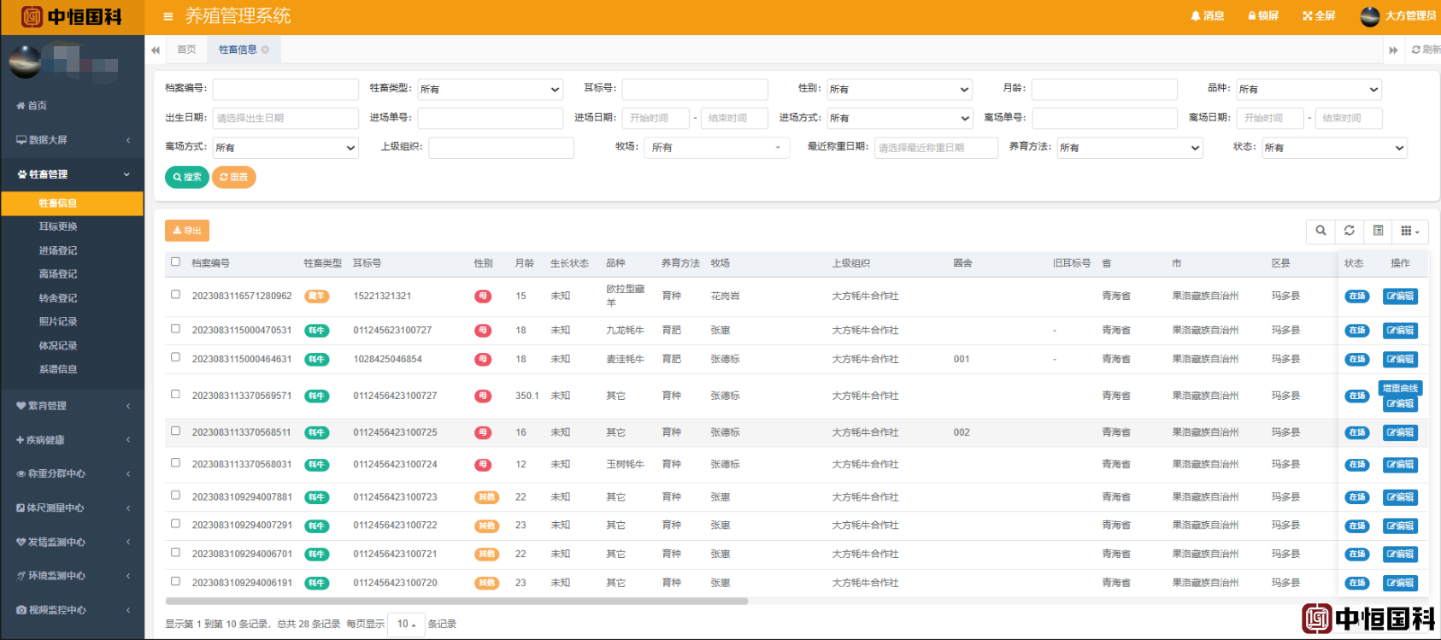
Task: Click the table search magnifier icon
Action: [x=1320, y=231]
